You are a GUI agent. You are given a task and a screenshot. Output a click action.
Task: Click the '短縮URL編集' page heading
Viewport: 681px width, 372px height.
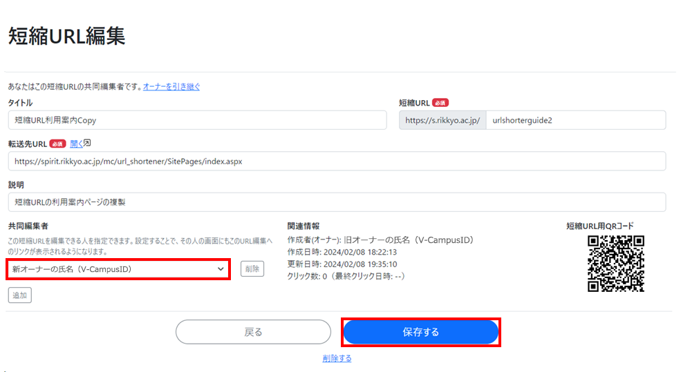tap(67, 36)
